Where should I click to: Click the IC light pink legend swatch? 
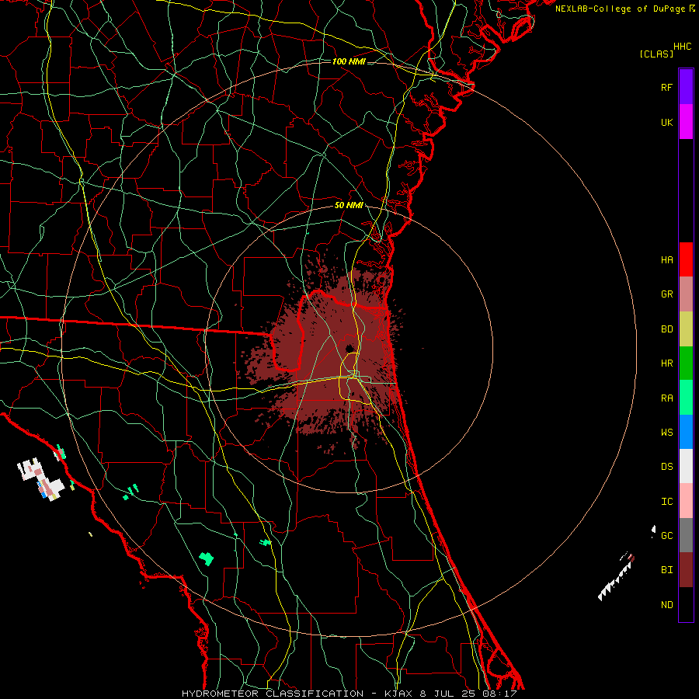tap(686, 501)
